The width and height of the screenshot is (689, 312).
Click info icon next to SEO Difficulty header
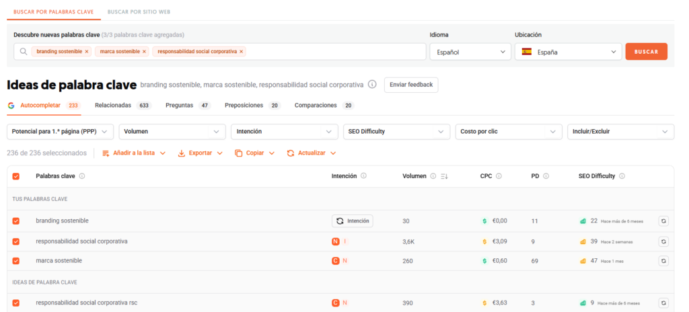pos(622,176)
